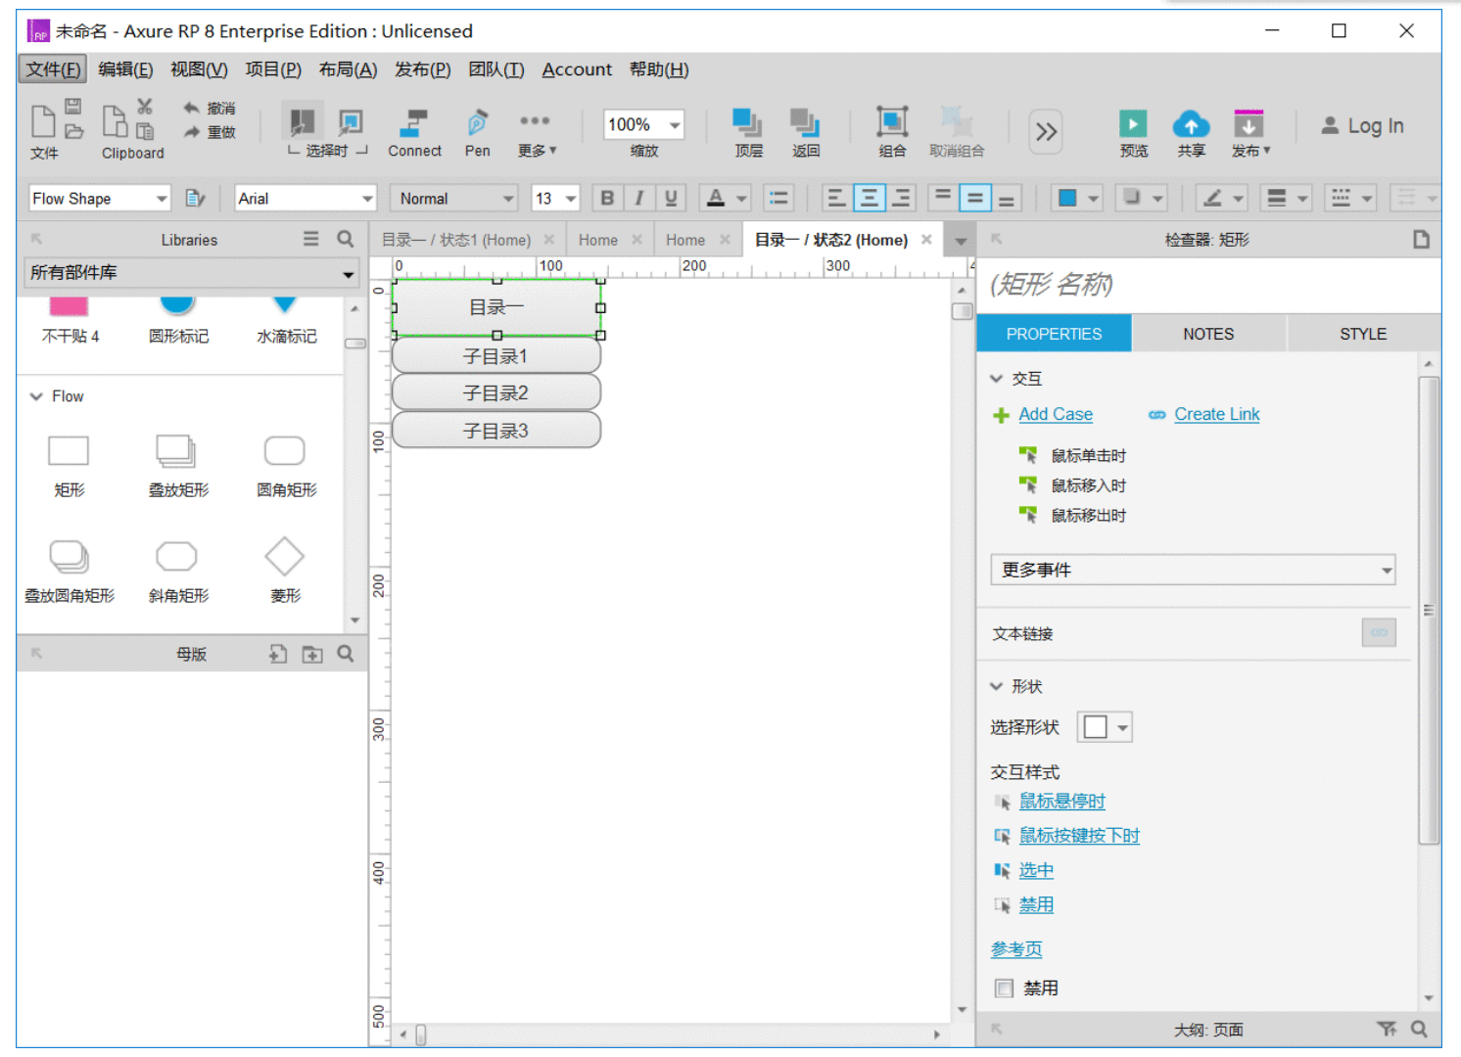Click Add Master icon in 母版 panel
The height and width of the screenshot is (1057, 1461).
[x=278, y=654]
